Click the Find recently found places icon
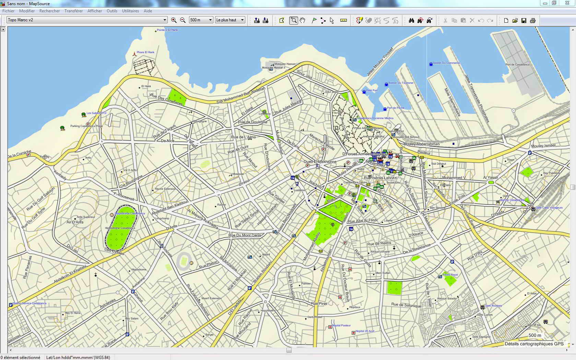The image size is (576, 360). 429,20
